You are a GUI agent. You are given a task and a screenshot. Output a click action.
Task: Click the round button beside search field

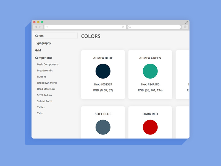point(185,27)
